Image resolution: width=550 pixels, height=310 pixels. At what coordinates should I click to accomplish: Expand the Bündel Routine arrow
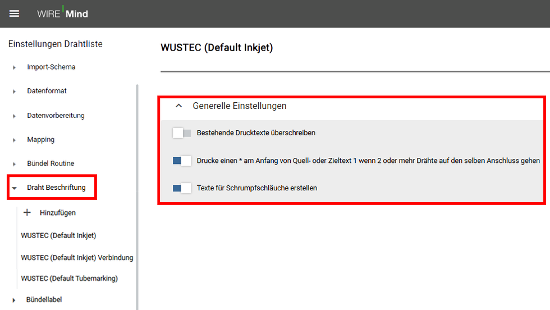point(14,163)
